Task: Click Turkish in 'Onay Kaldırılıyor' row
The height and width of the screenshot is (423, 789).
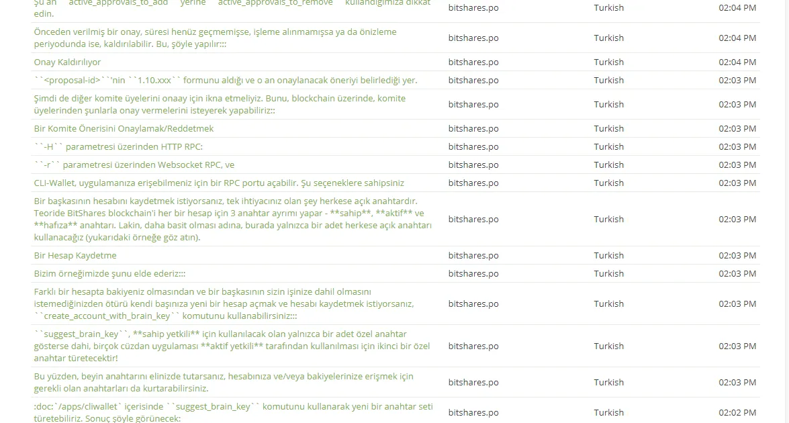Action: (x=609, y=62)
